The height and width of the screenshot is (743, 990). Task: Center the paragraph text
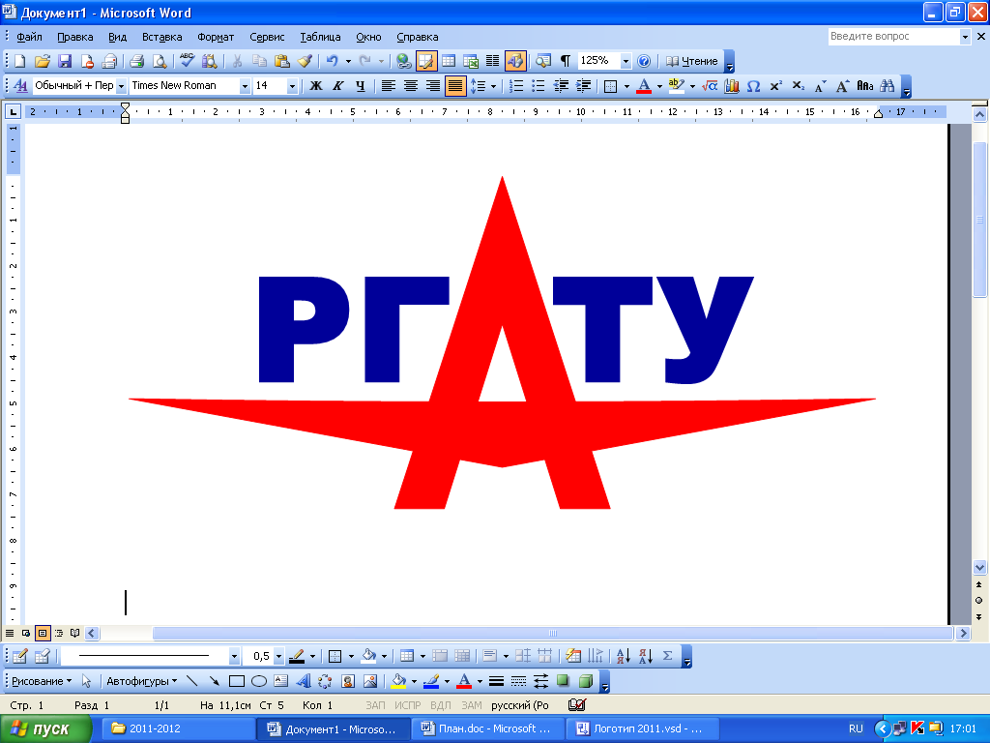(410, 86)
